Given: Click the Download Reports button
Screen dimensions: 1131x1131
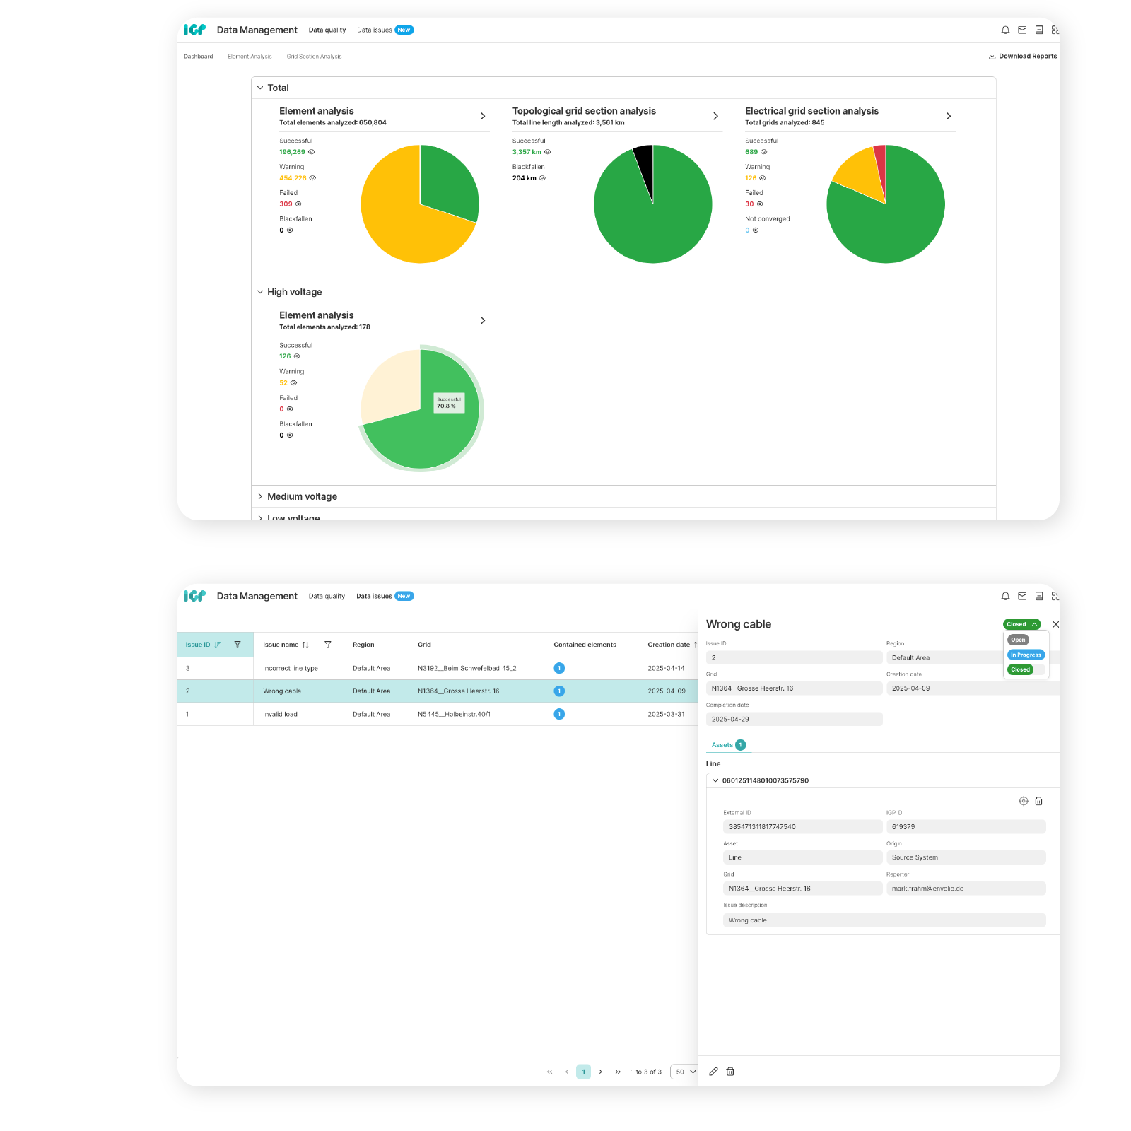Looking at the screenshot, I should click(x=1022, y=57).
